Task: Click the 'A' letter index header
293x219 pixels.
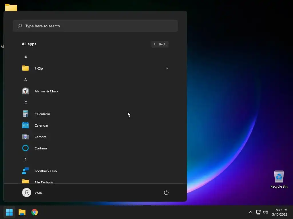Action: [x=25, y=80]
